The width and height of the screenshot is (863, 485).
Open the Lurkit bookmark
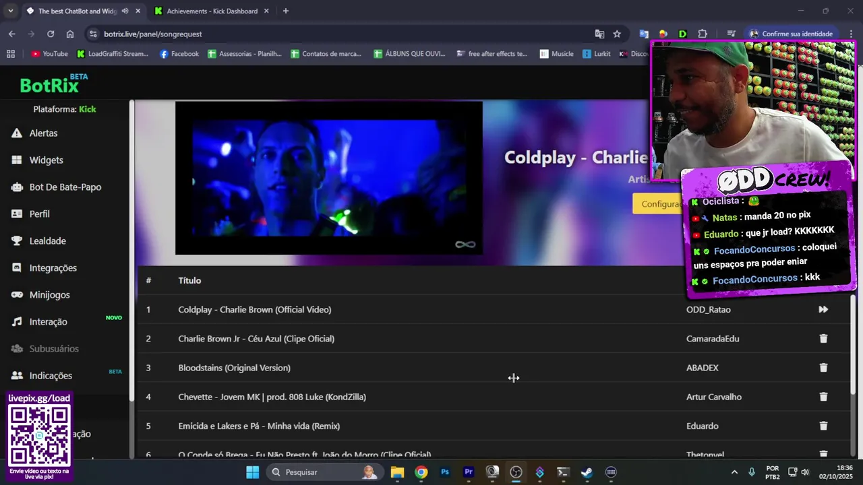pos(597,54)
